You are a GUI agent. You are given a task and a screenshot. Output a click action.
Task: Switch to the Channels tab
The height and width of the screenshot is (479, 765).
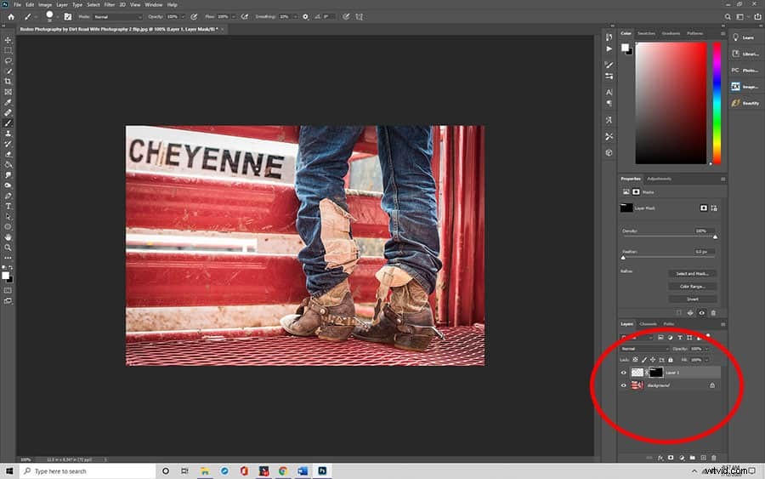[648, 323]
